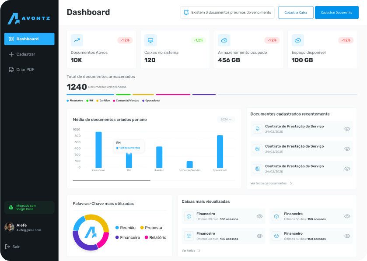Toggle the eye icon on third recent document
This screenshot has height=261, width=367.
tap(347, 169)
